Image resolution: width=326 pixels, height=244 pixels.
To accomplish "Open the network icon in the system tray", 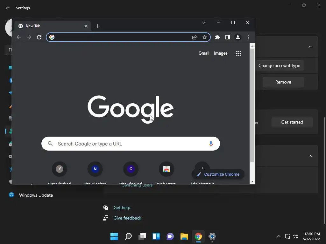I will point(287,236).
